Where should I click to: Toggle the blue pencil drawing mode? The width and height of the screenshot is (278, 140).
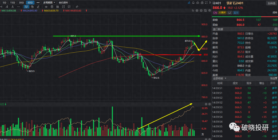189,3
